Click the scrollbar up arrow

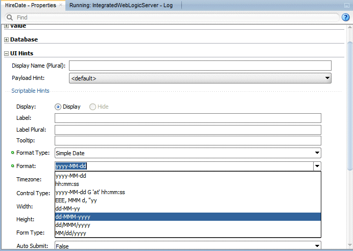coord(349,27)
